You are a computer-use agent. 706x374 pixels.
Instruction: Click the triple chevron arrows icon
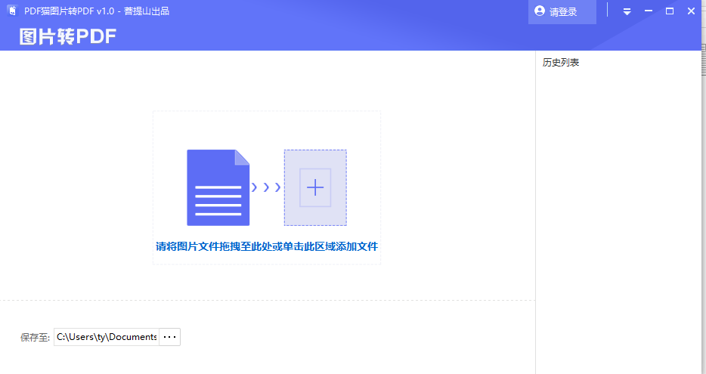[x=266, y=187]
